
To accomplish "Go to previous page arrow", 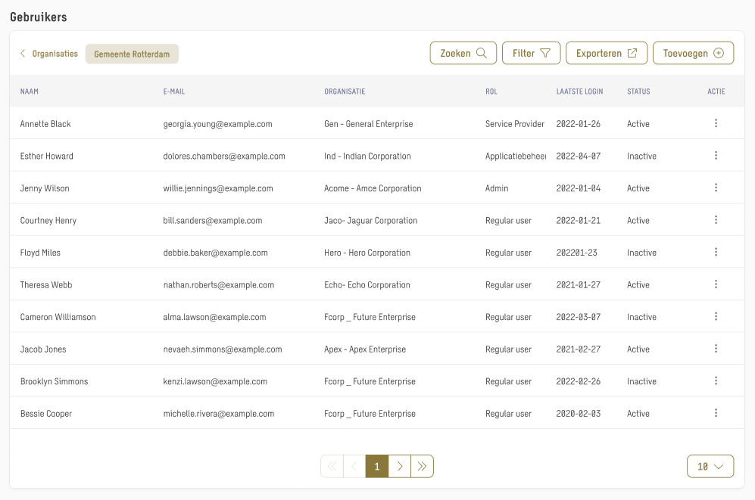I will click(x=354, y=467).
